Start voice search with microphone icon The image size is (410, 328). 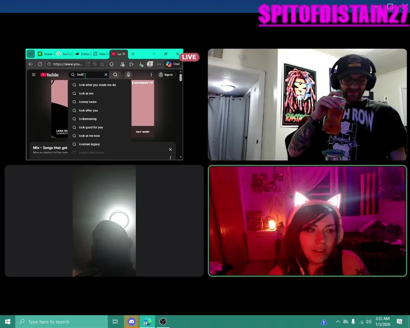128,75
